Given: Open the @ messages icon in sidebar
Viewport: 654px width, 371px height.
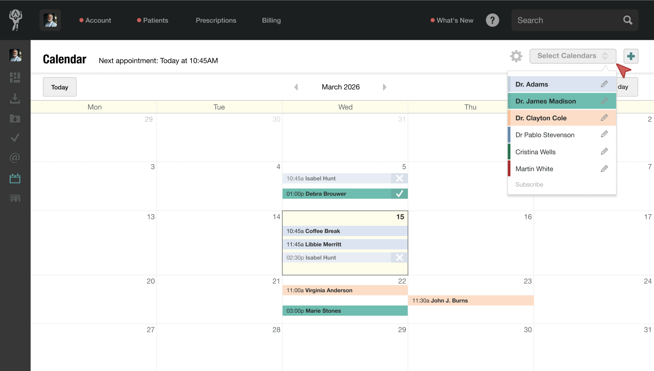Looking at the screenshot, I should pyautogui.click(x=15, y=158).
